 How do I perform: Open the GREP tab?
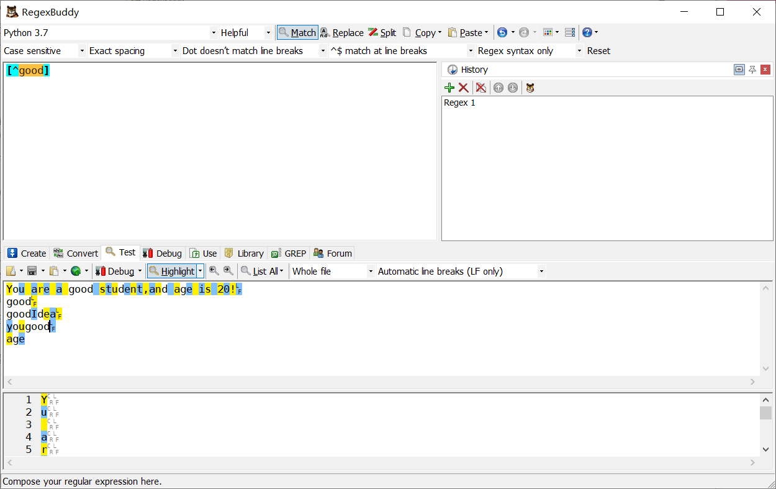pyautogui.click(x=289, y=253)
